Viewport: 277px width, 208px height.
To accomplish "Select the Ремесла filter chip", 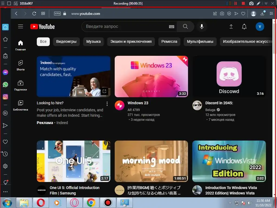I will pyautogui.click(x=169, y=41).
